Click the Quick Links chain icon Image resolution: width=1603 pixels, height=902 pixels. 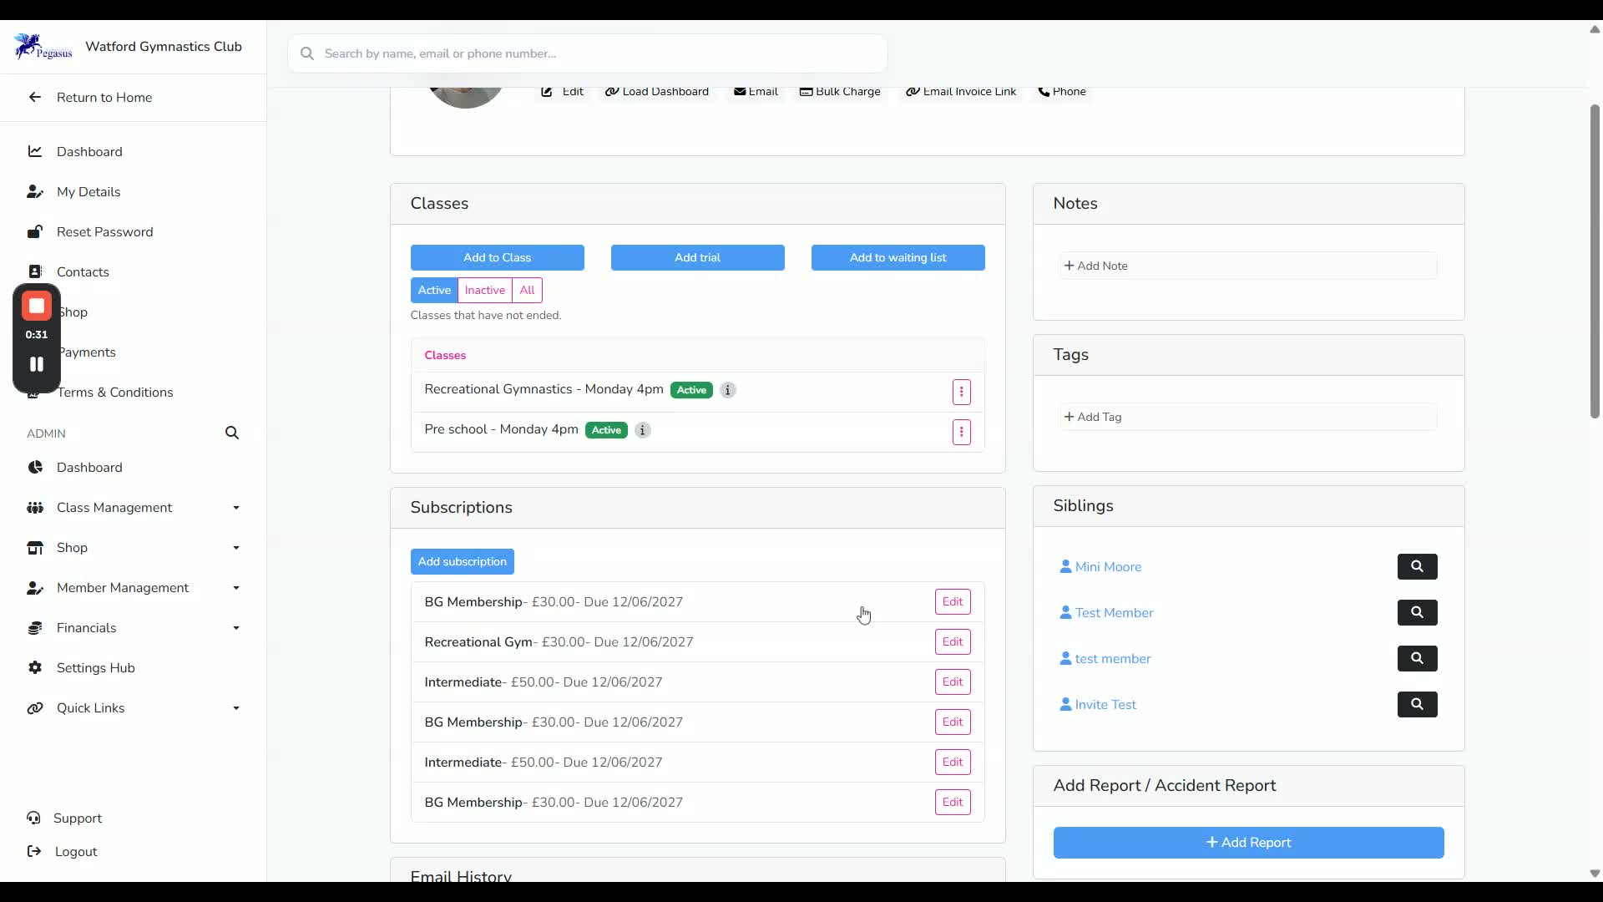click(x=35, y=708)
